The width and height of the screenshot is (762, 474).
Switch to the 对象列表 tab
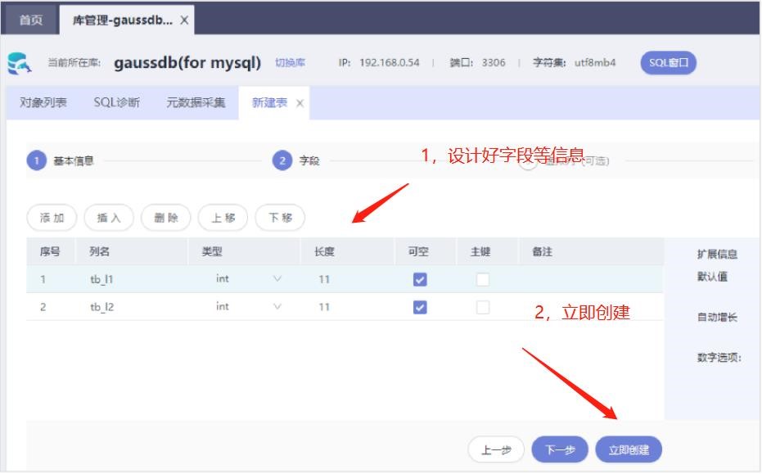43,102
